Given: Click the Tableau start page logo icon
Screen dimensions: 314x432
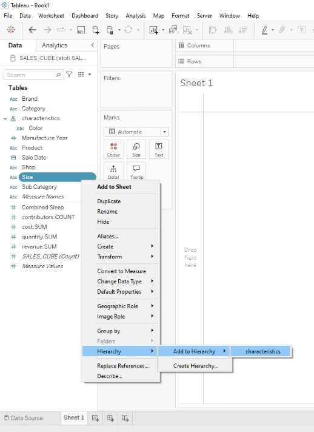Looking at the screenshot, I should click(11, 30).
